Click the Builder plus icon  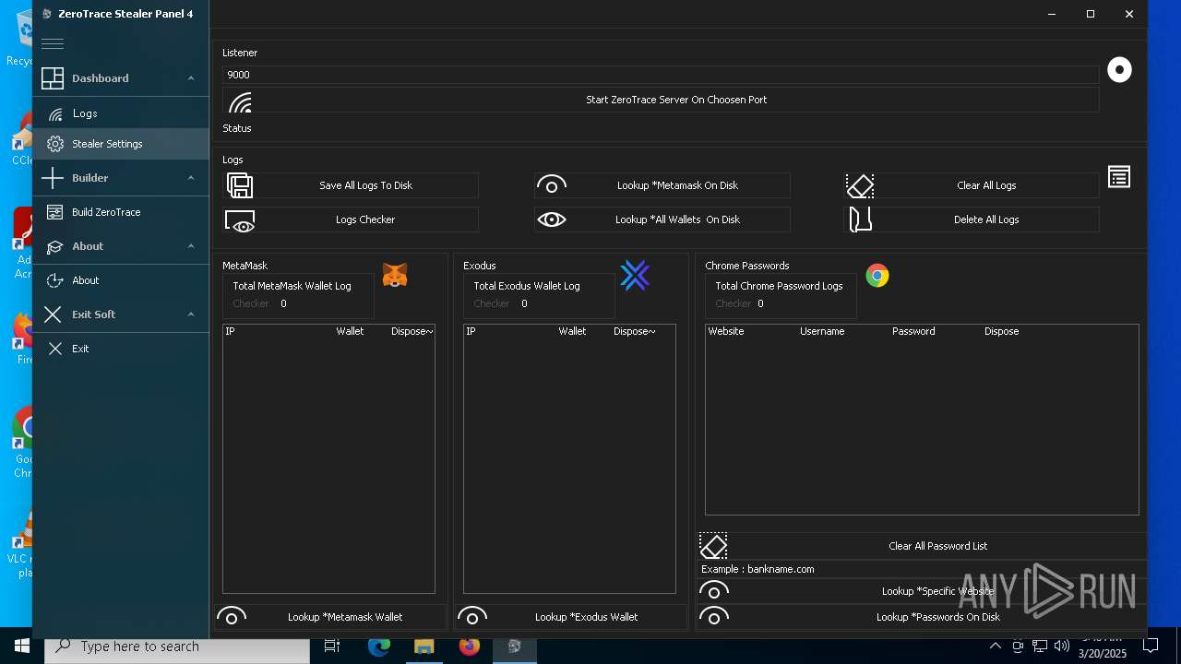[53, 178]
